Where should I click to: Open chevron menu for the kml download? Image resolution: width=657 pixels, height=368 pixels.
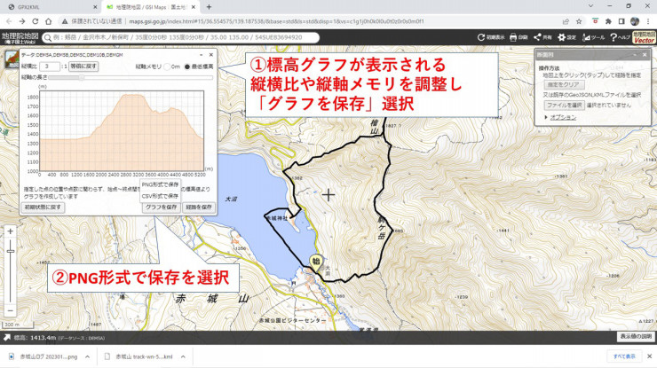click(x=183, y=356)
